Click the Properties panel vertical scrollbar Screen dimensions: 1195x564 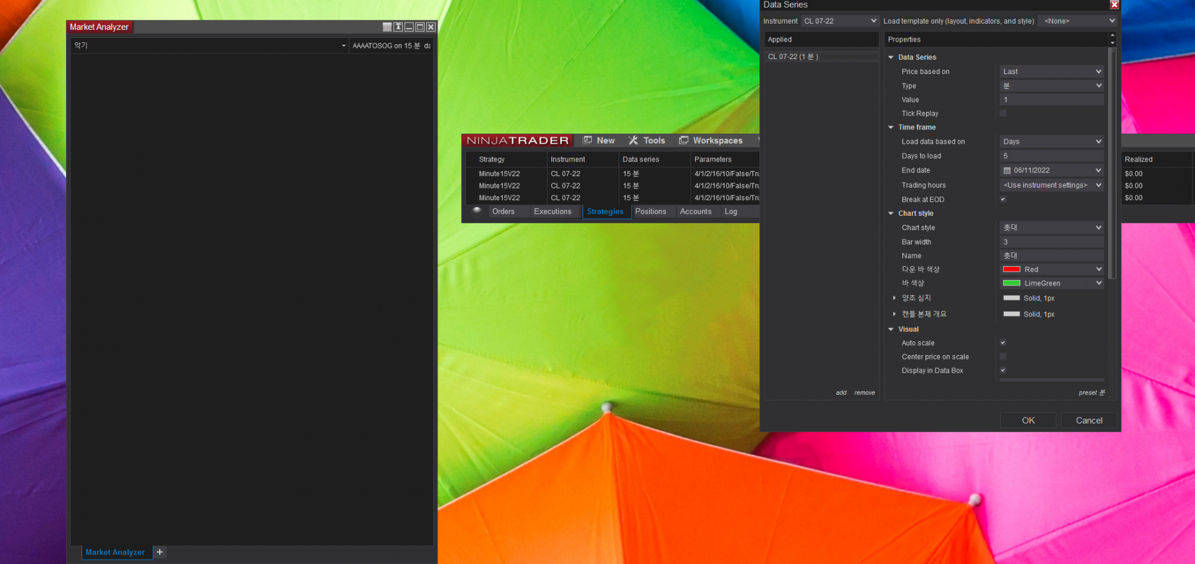1113,163
